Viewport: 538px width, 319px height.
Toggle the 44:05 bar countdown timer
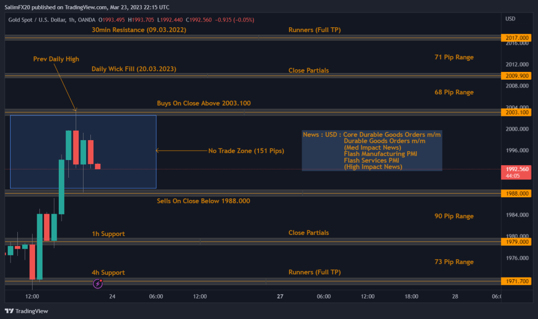(516, 175)
